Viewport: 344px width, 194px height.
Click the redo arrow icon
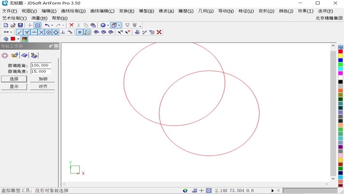(58, 25)
